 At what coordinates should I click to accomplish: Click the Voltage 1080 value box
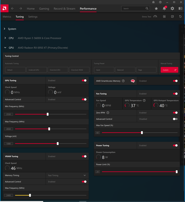point(9,144)
